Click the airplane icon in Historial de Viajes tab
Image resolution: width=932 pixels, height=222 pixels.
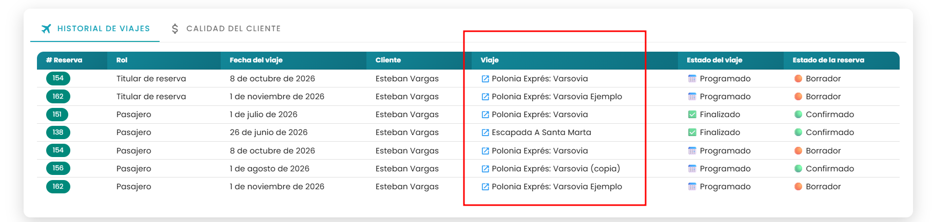click(x=46, y=29)
